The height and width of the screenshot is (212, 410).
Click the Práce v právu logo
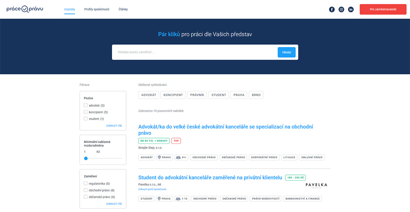point(25,9)
